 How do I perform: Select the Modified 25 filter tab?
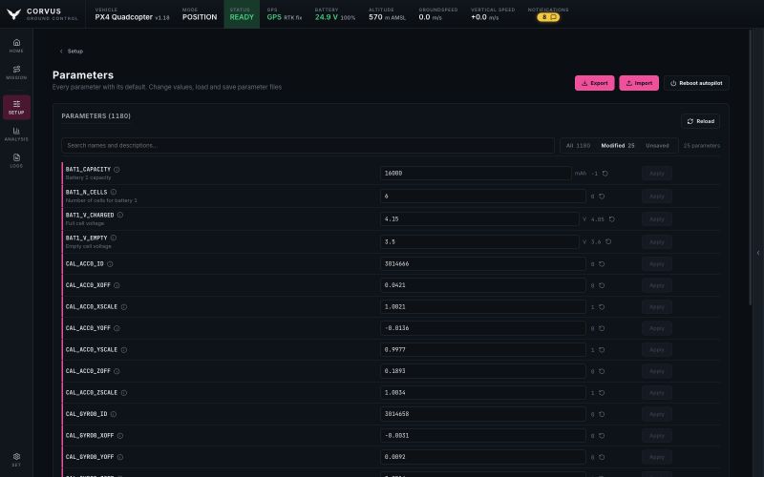click(617, 146)
